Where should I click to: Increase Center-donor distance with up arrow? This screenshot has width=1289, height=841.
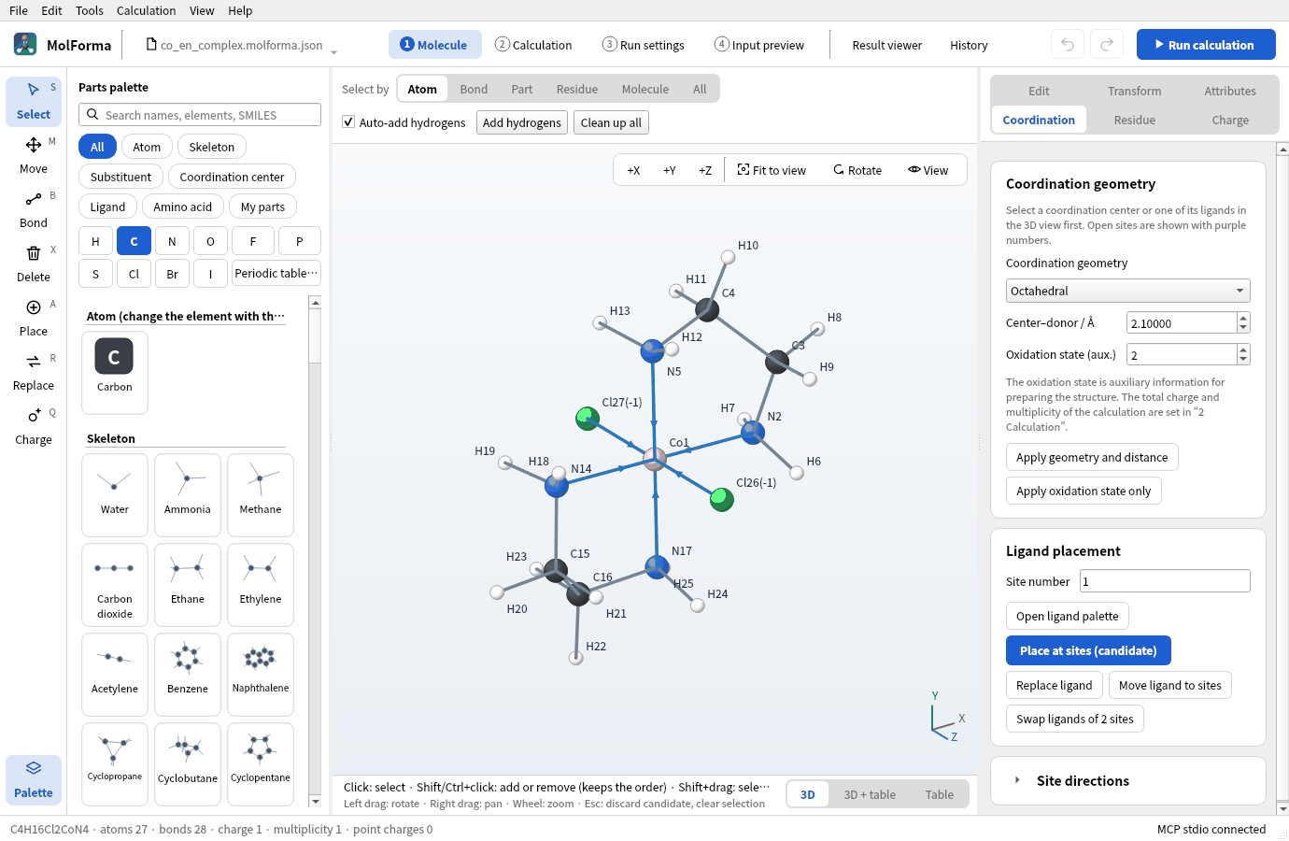click(x=1243, y=318)
